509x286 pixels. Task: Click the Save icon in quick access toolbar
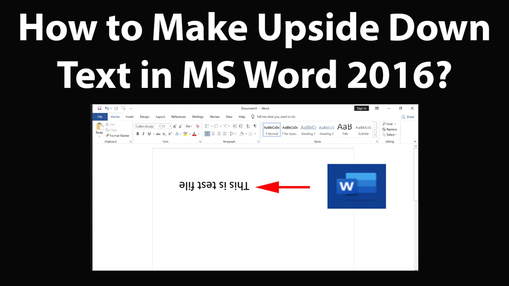99,108
